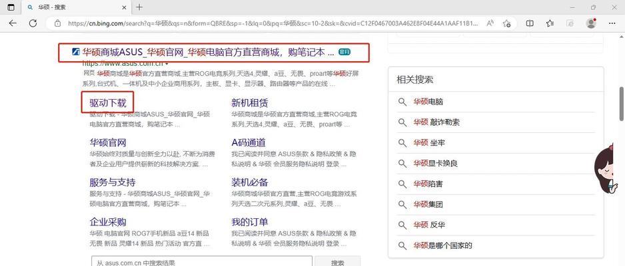
Task: Add this page to favorites
Action: coord(507,23)
